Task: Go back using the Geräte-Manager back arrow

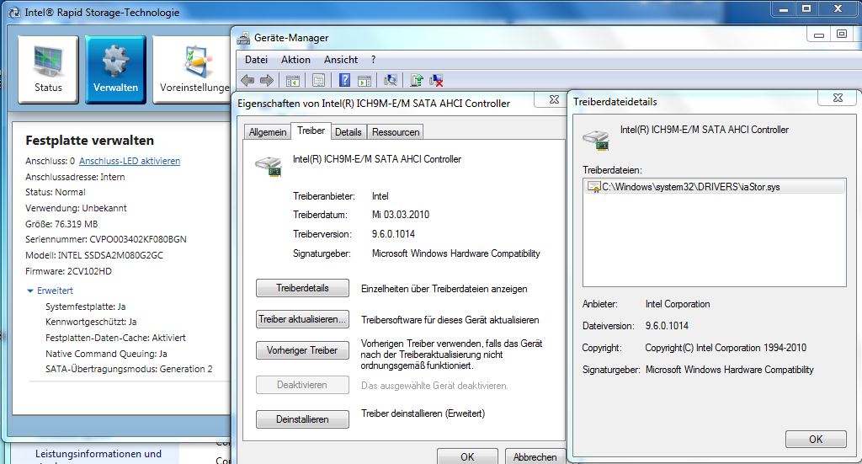Action: point(247,80)
